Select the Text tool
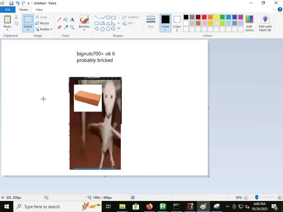Screen dimensions: 283x212 72,20
